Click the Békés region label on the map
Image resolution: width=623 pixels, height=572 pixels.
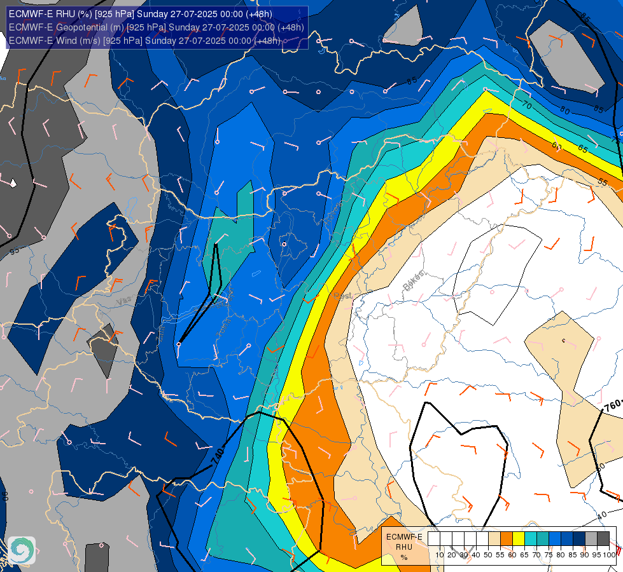414,281
